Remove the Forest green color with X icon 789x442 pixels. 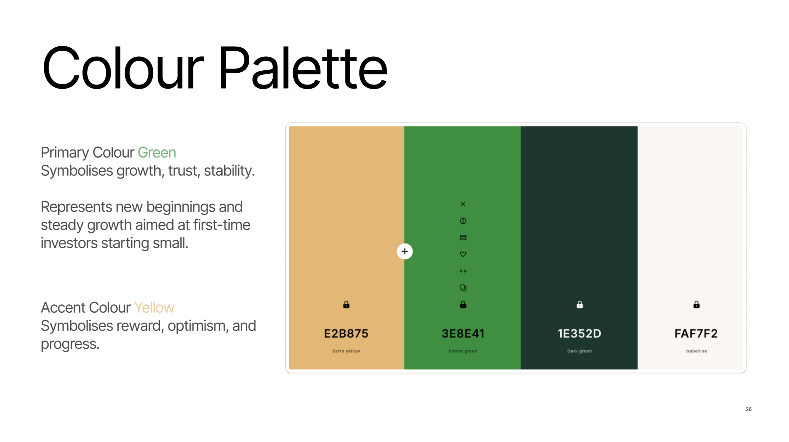463,204
